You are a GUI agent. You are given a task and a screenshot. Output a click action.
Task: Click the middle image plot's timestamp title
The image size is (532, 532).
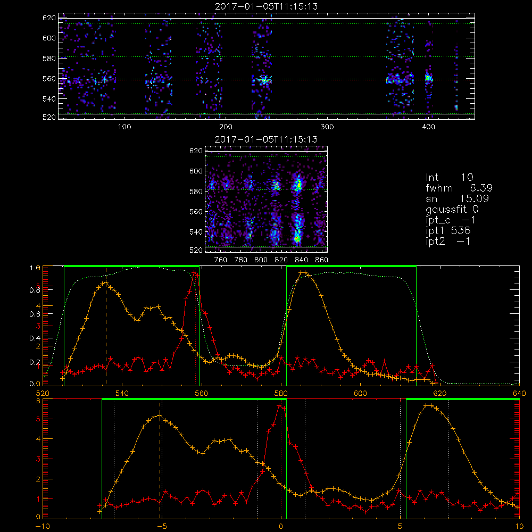pyautogui.click(x=266, y=139)
